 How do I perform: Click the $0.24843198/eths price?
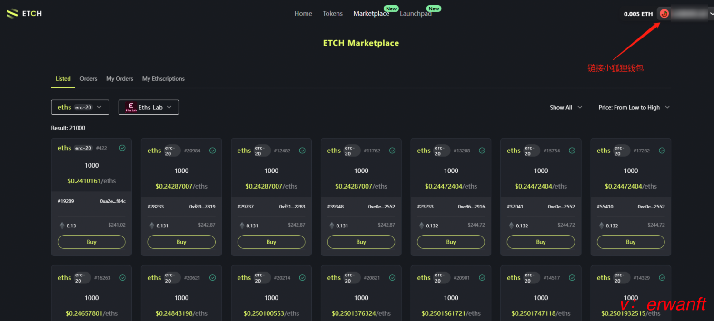pyautogui.click(x=181, y=313)
